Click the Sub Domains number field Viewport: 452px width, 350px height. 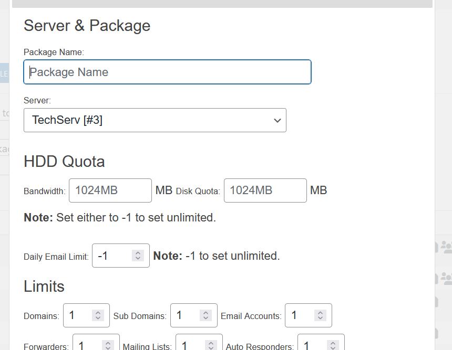click(185, 315)
